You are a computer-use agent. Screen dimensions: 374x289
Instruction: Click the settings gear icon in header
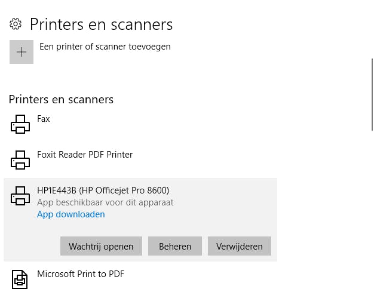click(x=15, y=24)
